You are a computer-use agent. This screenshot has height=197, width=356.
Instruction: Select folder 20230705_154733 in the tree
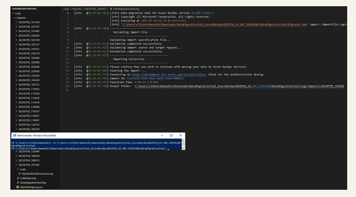[x=29, y=125]
